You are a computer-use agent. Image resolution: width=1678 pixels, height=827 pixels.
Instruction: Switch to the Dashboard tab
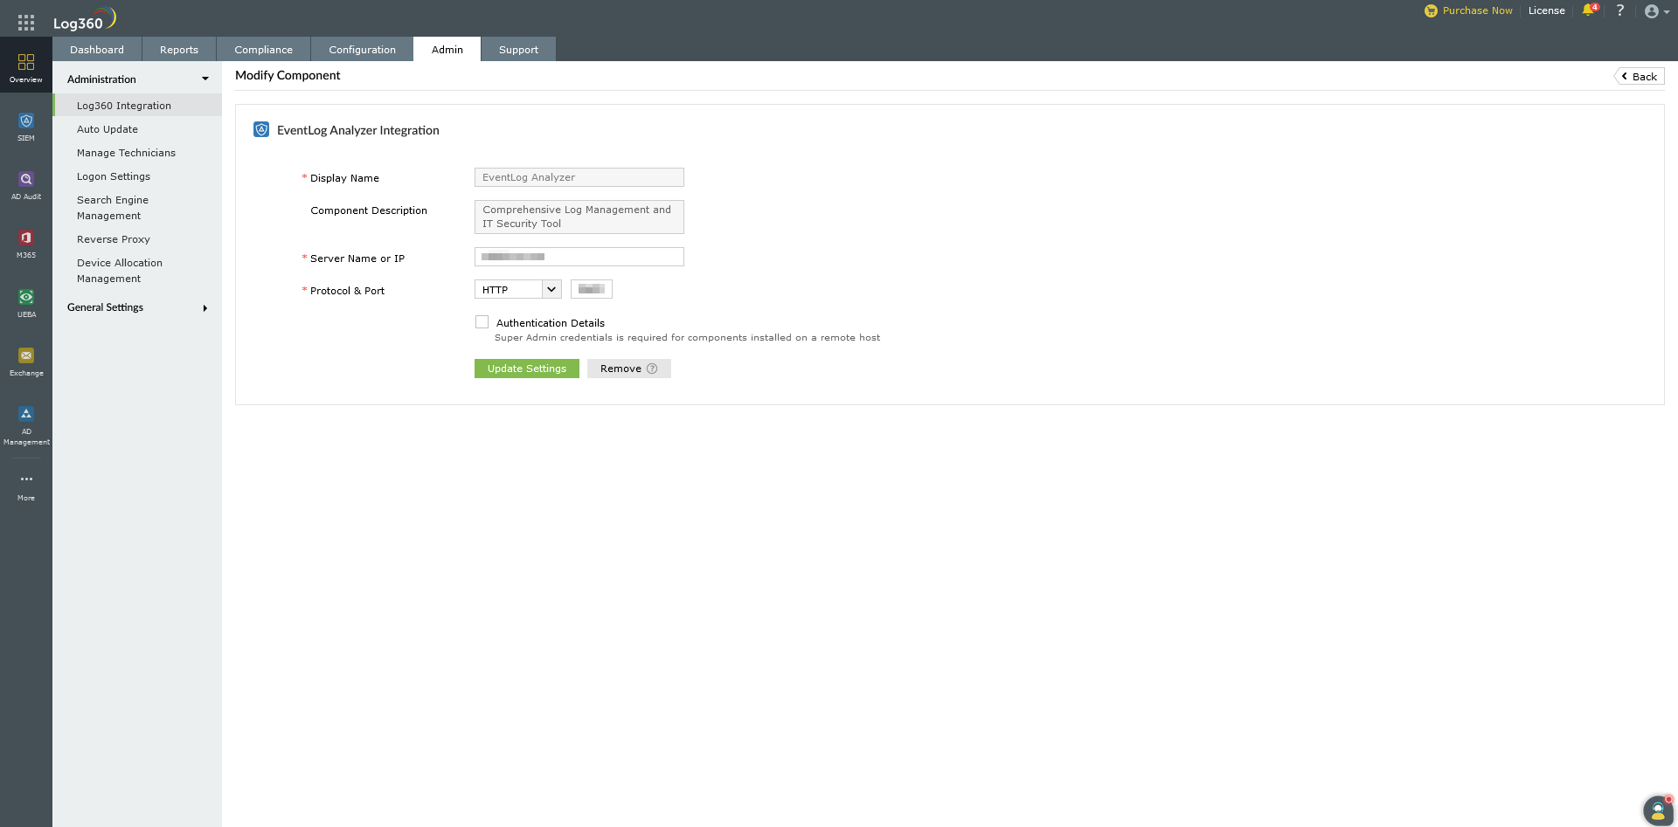pyautogui.click(x=97, y=50)
